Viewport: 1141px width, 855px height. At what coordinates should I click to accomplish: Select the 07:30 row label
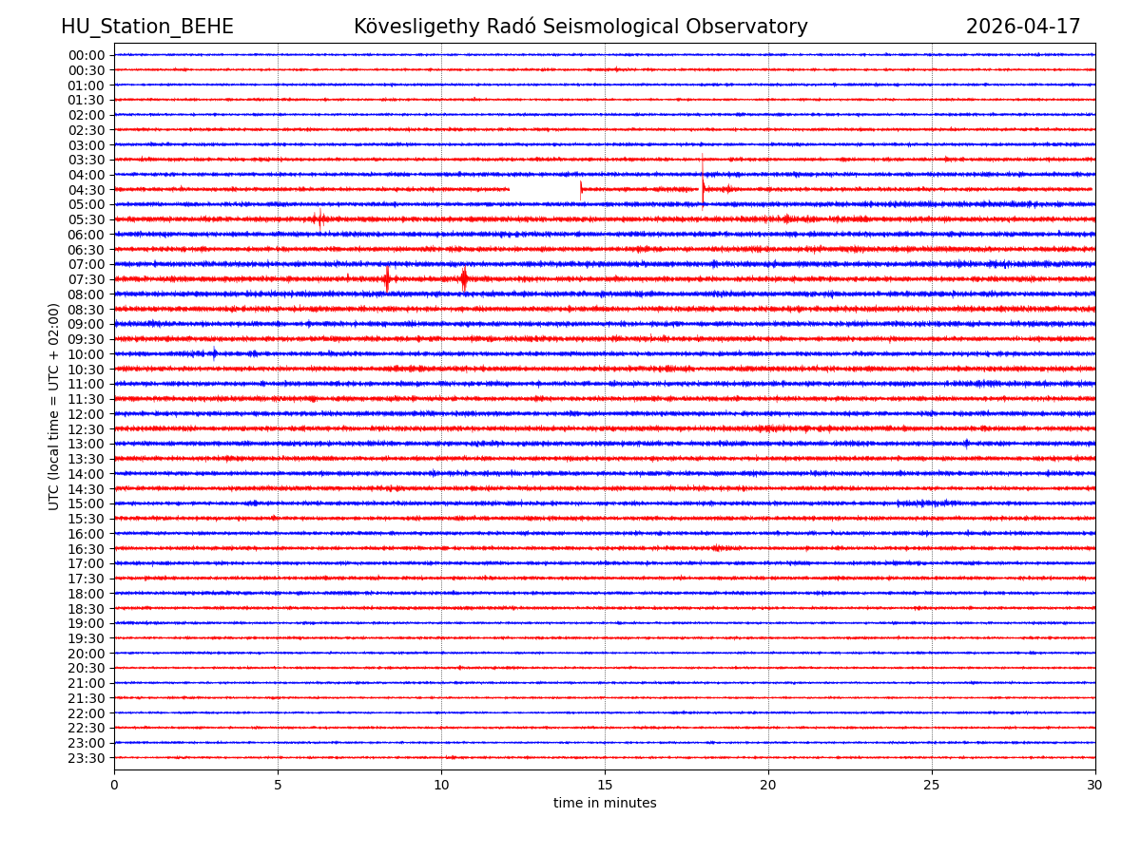pos(86,279)
